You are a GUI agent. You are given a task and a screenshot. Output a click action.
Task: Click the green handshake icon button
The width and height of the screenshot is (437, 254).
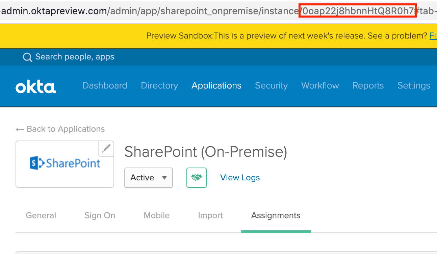pyautogui.click(x=197, y=178)
